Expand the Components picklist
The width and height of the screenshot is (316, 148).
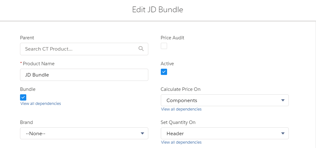pos(224,100)
